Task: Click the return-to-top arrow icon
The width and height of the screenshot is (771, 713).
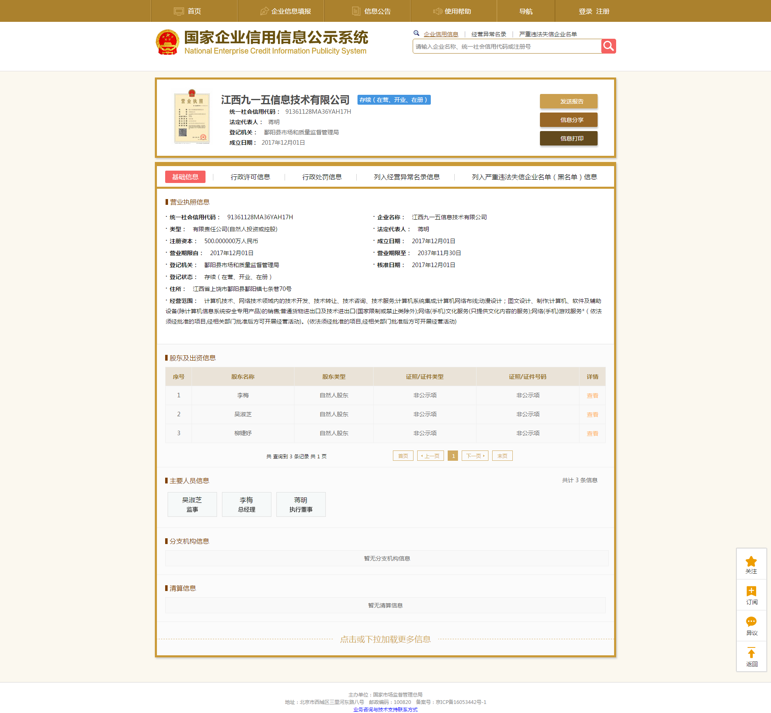Action: point(751,653)
